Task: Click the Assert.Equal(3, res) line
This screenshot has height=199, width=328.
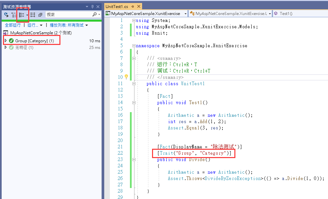Action: (196, 128)
